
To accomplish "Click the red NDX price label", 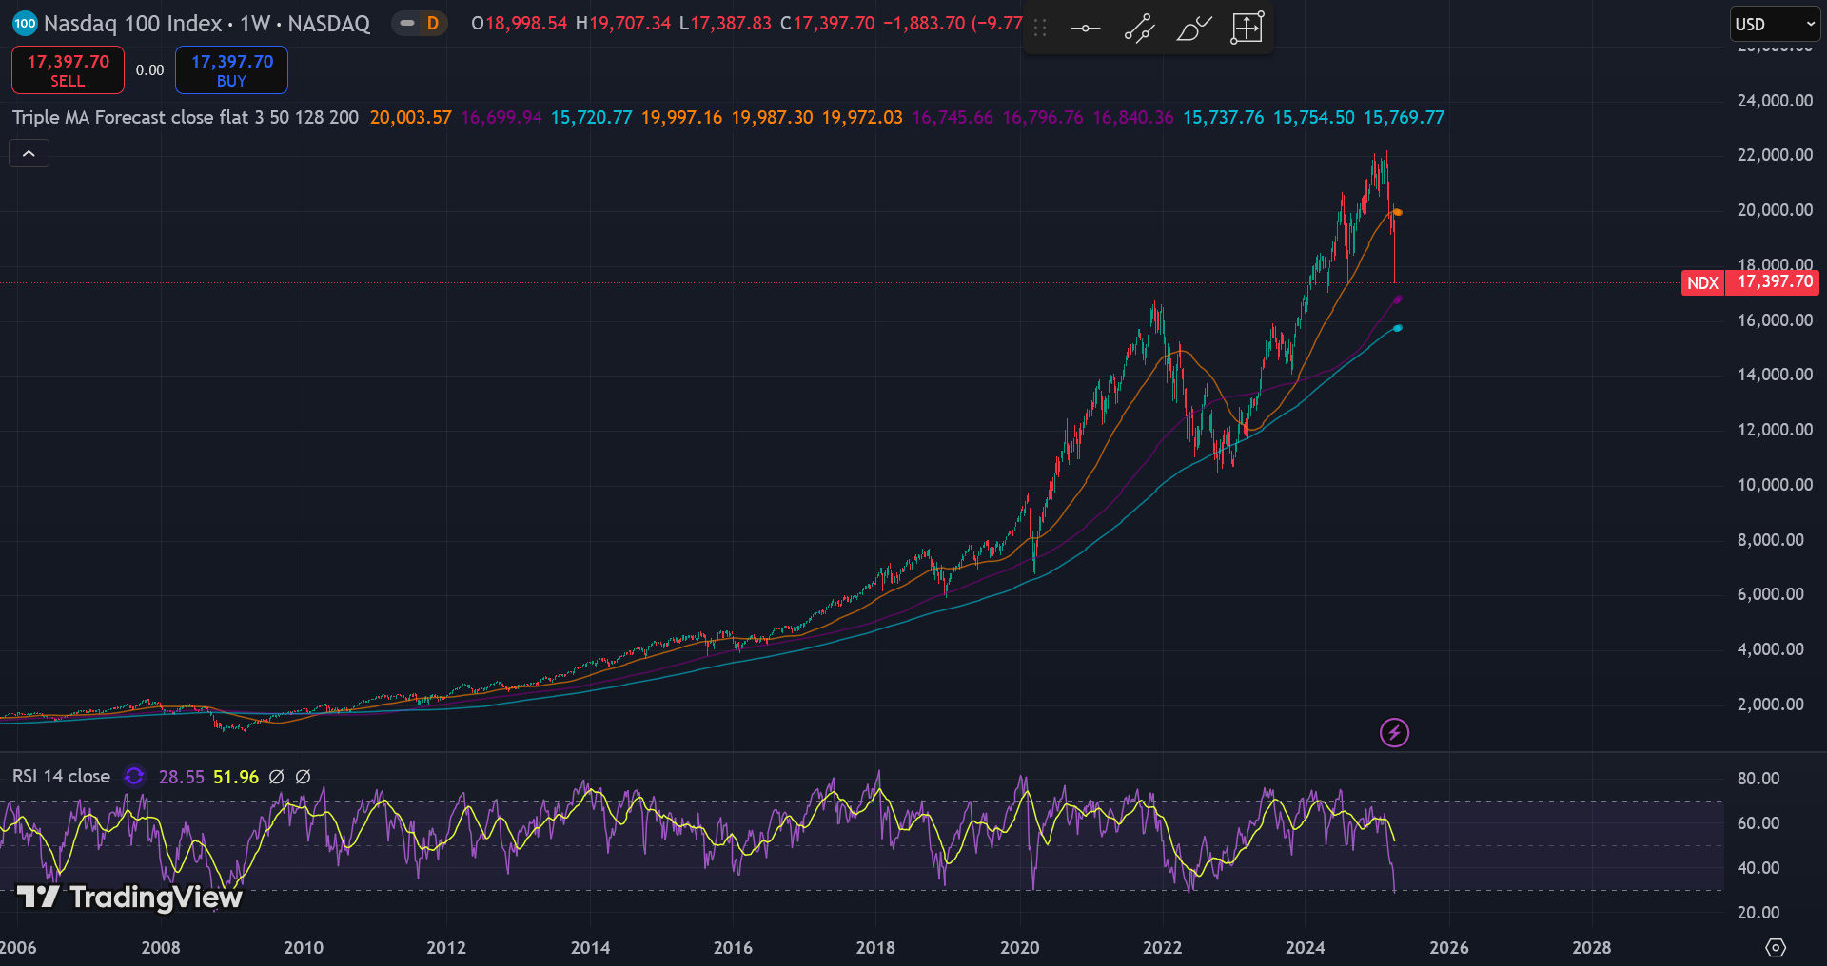I will coord(1702,282).
